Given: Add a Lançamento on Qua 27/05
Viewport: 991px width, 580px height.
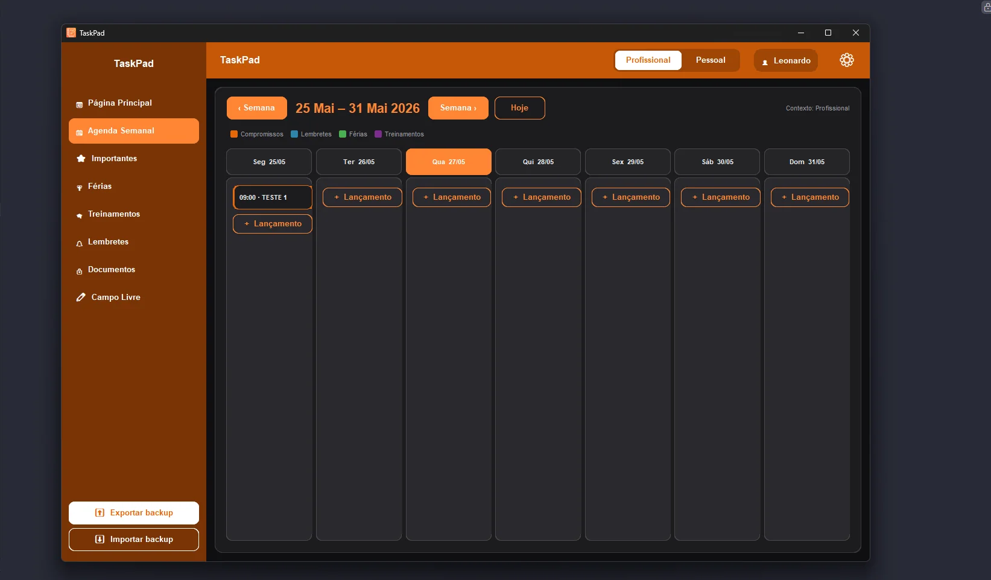Looking at the screenshot, I should tap(452, 197).
